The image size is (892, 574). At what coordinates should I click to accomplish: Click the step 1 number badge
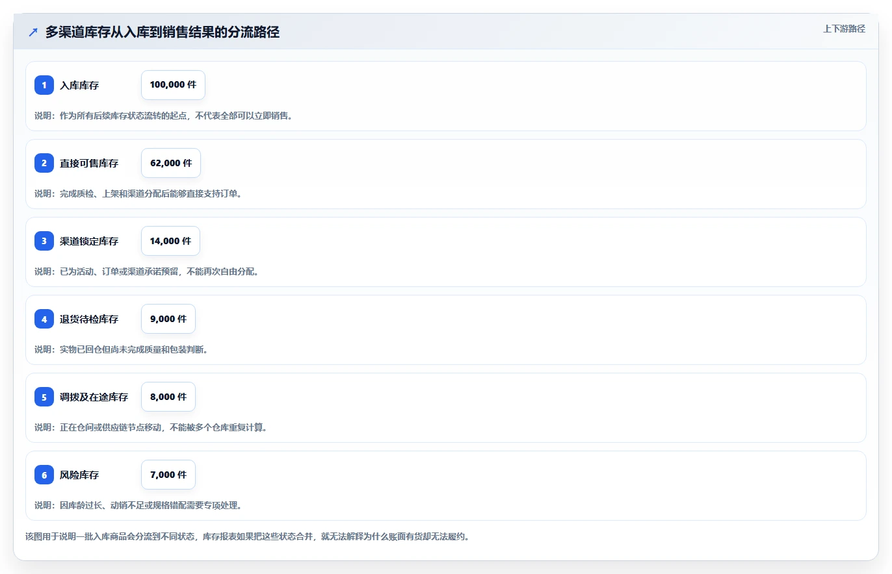(44, 85)
